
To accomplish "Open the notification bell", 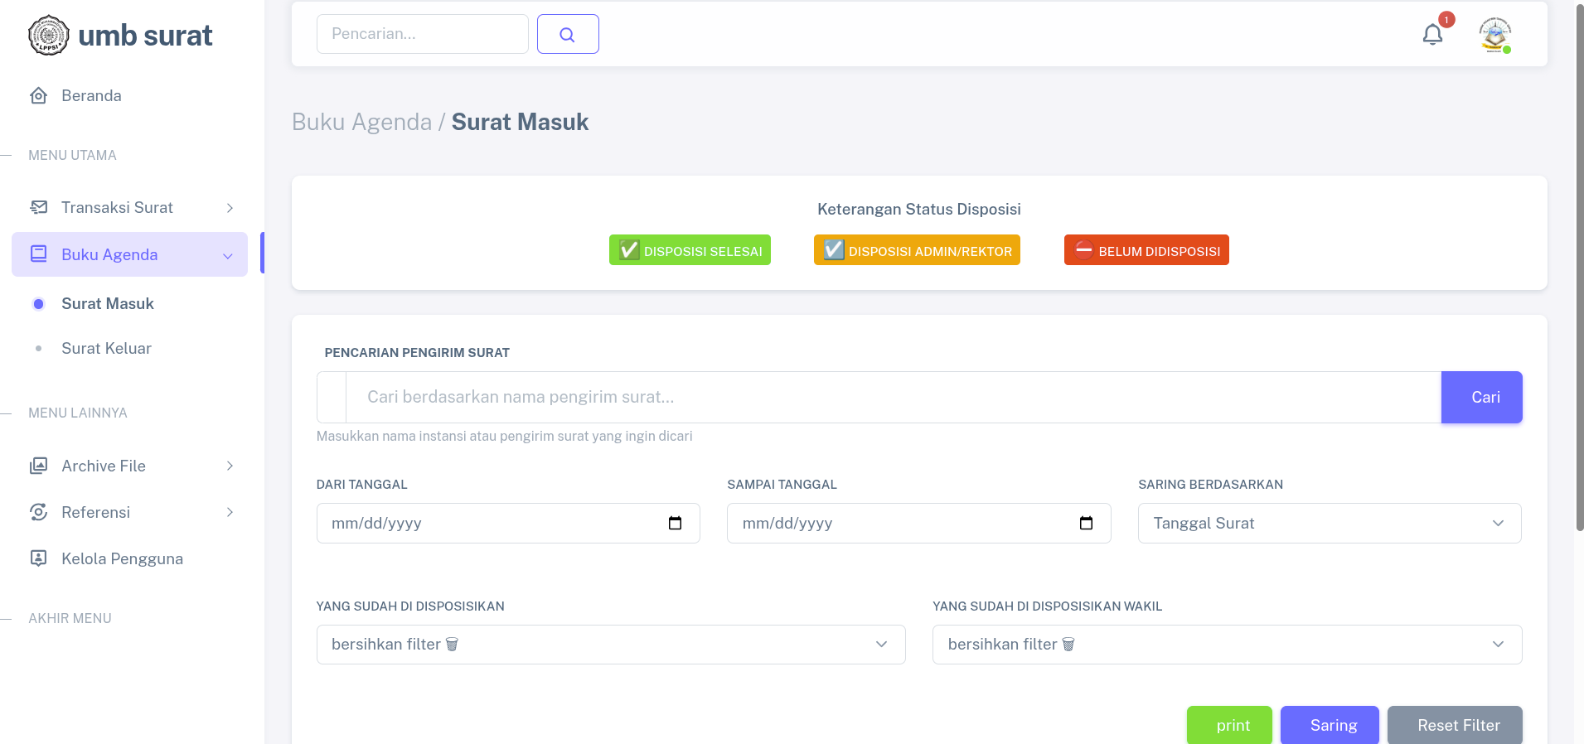I will (x=1432, y=34).
